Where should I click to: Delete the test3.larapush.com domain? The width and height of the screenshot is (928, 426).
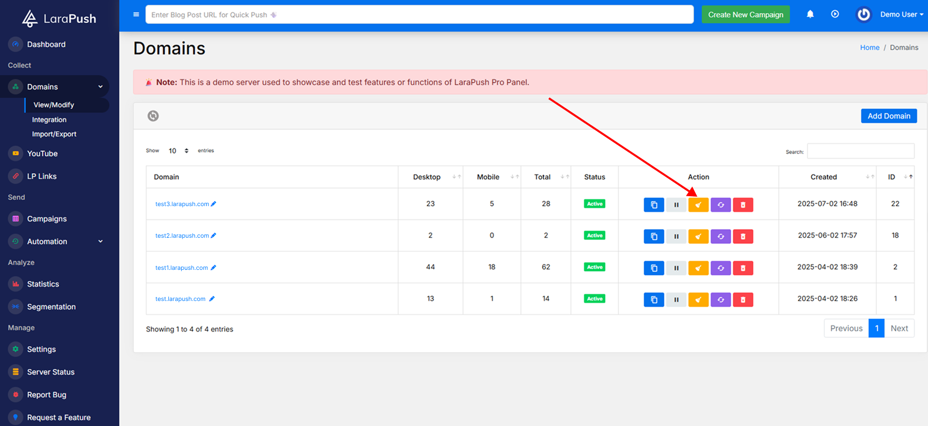[743, 205]
